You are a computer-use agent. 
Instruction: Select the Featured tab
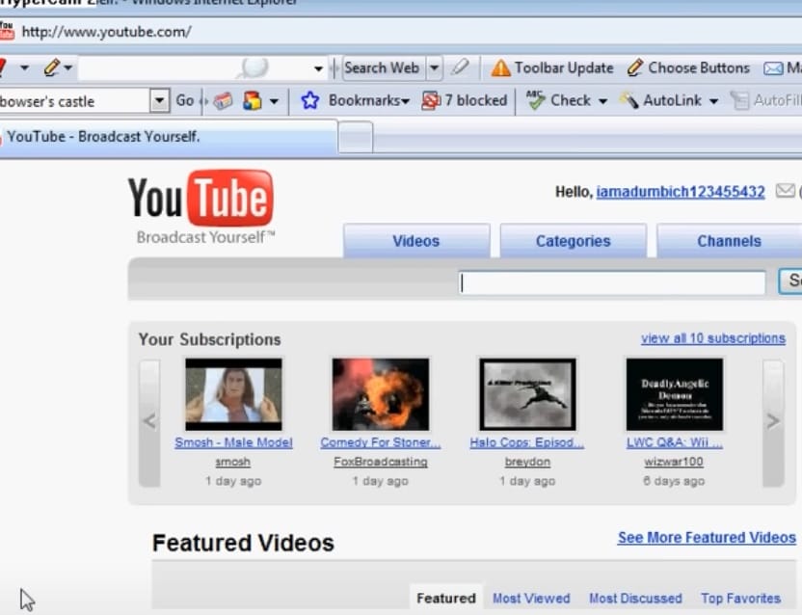pyautogui.click(x=446, y=598)
